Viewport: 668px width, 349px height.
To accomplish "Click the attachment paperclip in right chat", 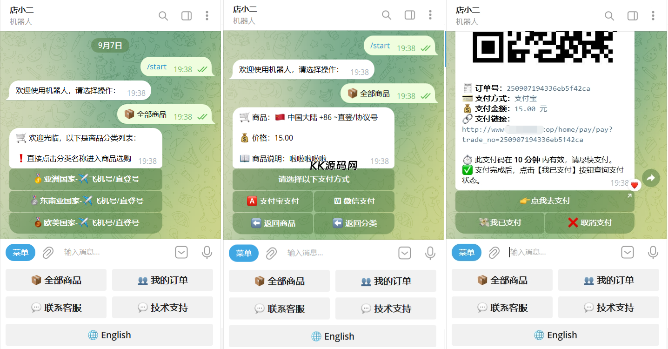I will point(494,253).
